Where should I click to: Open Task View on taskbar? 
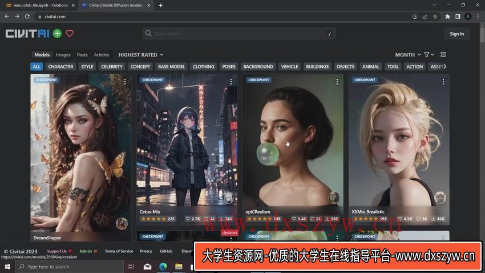tap(131, 267)
